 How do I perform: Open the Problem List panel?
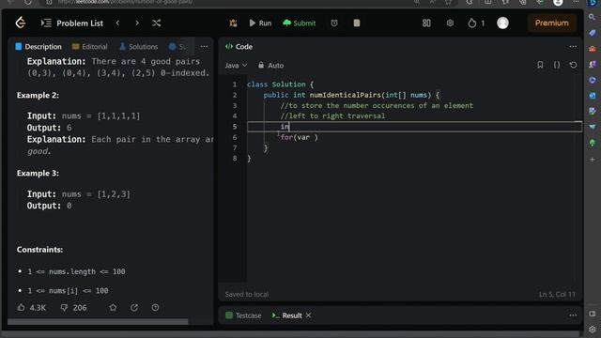click(72, 23)
